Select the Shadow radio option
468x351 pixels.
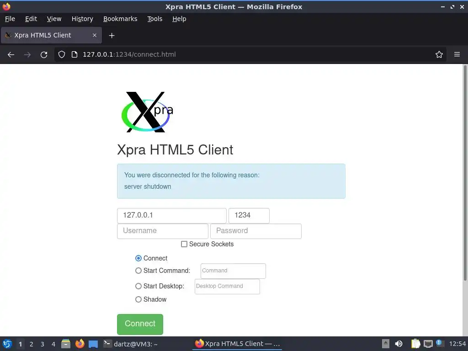coord(138,299)
